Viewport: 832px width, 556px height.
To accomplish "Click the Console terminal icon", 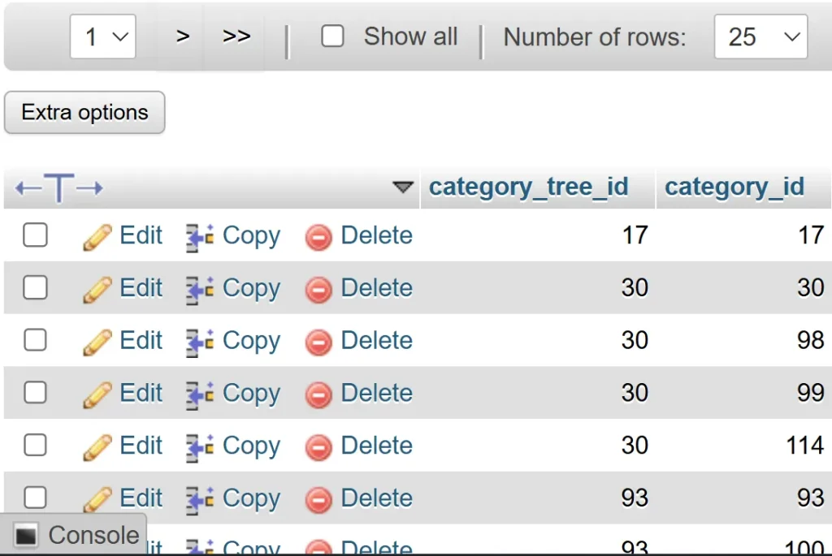I will 27,536.
